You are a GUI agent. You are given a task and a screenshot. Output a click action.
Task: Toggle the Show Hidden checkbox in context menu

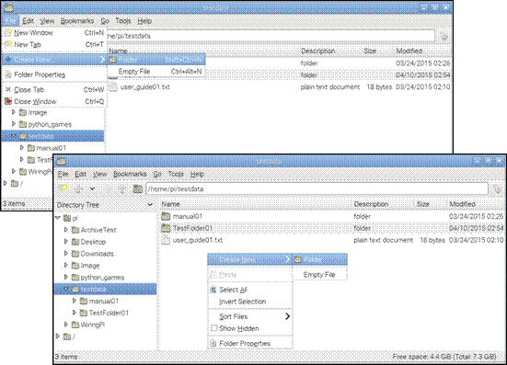(213, 328)
